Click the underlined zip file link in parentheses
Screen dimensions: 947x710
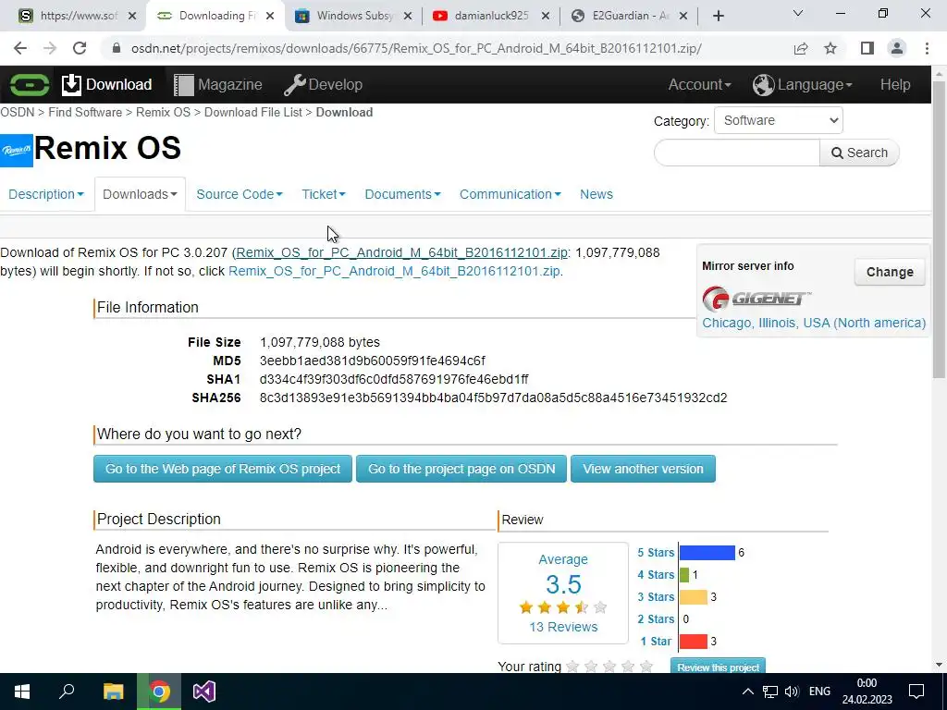coord(401,252)
